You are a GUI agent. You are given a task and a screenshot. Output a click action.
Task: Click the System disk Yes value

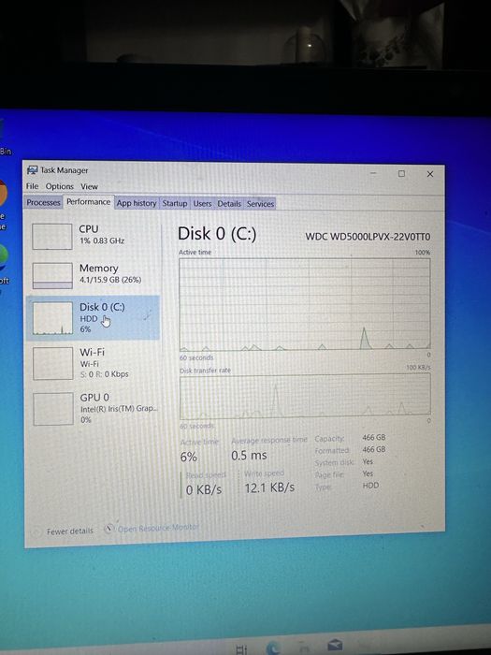tap(368, 461)
